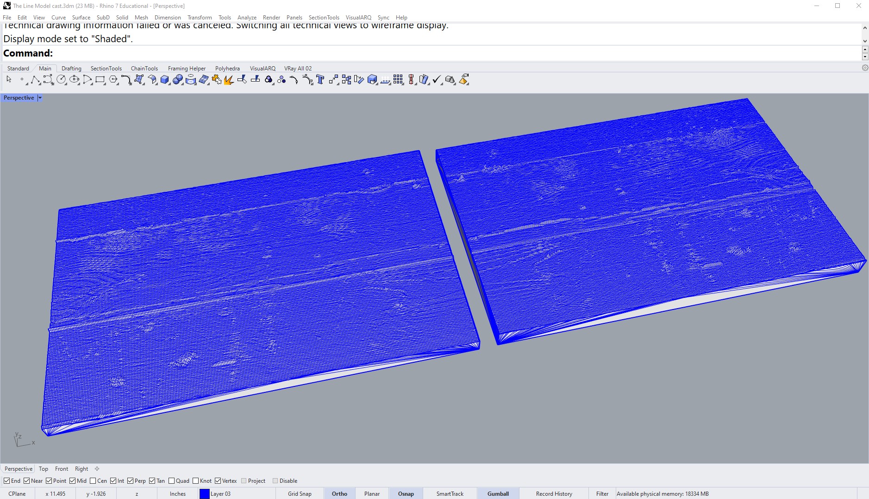This screenshot has width=869, height=499.
Task: Click the Boolean union spheres icon
Action: point(178,80)
